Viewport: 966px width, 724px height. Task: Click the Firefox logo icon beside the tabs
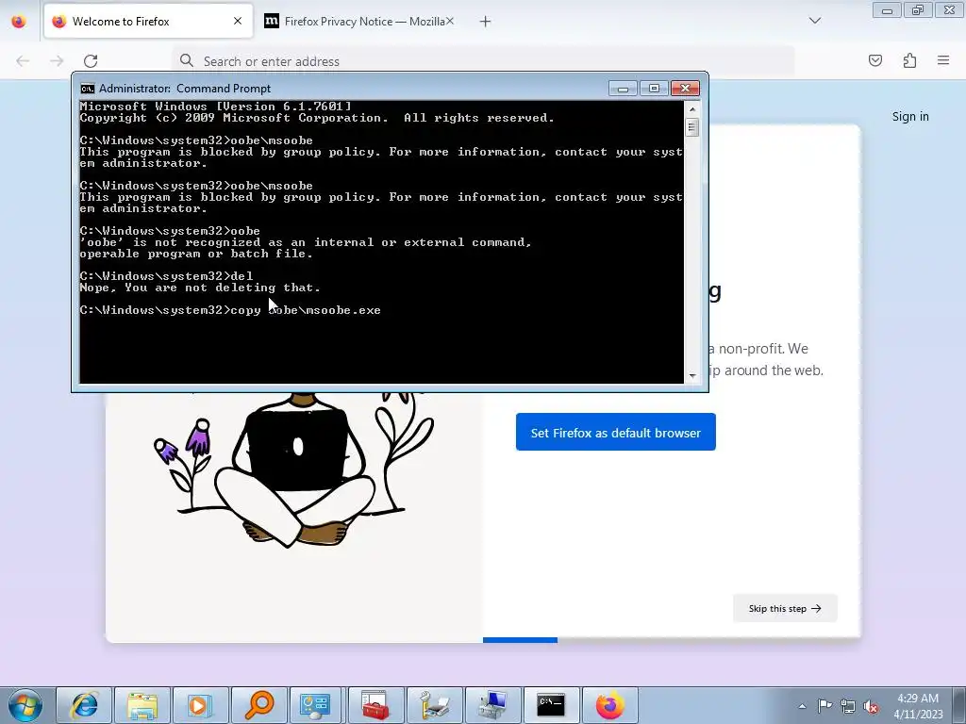[19, 22]
